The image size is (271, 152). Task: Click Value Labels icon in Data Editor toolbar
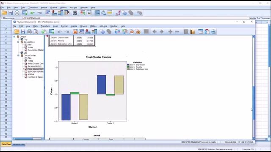pyautogui.click(x=118, y=13)
